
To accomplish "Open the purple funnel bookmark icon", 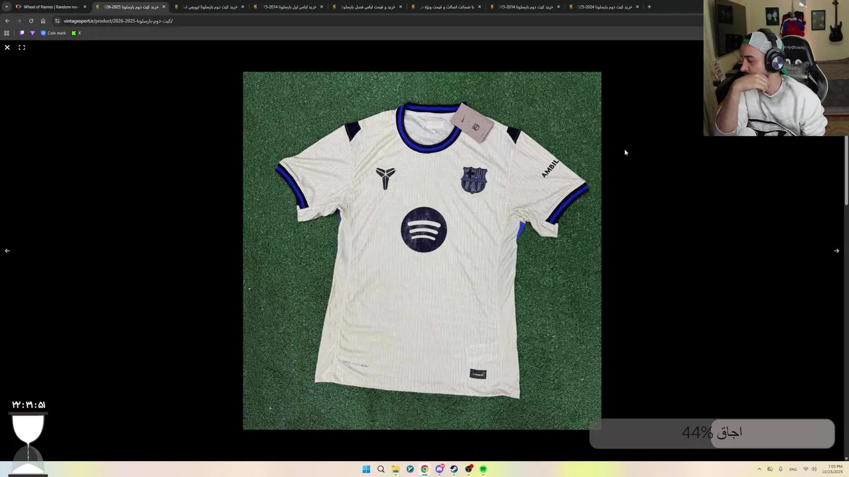I will tap(32, 33).
